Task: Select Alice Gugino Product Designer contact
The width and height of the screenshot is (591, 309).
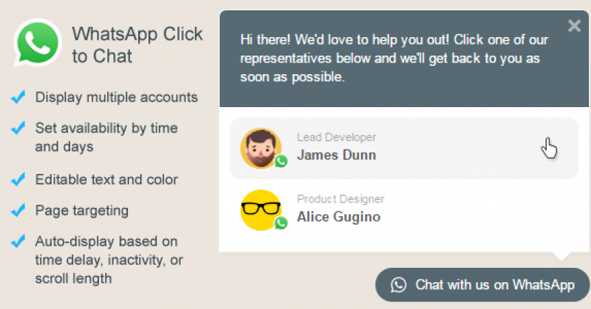Action: click(x=404, y=210)
